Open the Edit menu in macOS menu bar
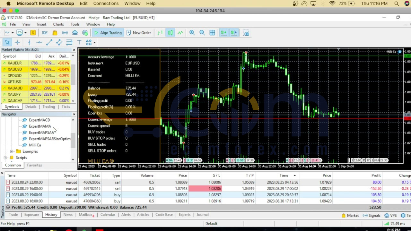This screenshot has height=231, width=411. (83, 4)
